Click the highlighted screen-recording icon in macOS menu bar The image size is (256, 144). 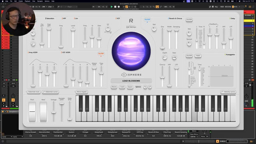(x=188, y=1)
